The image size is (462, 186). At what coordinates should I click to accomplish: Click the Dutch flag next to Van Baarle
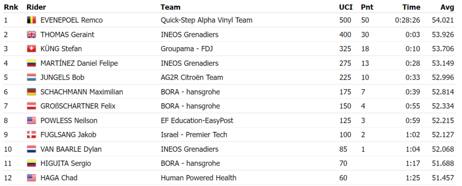[x=31, y=149]
